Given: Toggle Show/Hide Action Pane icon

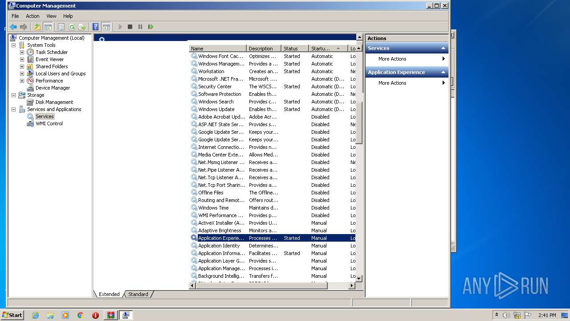Looking at the screenshot, I should [x=106, y=27].
